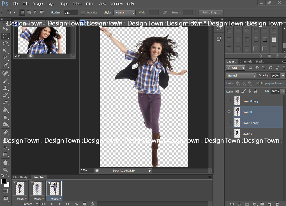Switch to the Channels tab
The image size is (286, 206).
pos(246,61)
